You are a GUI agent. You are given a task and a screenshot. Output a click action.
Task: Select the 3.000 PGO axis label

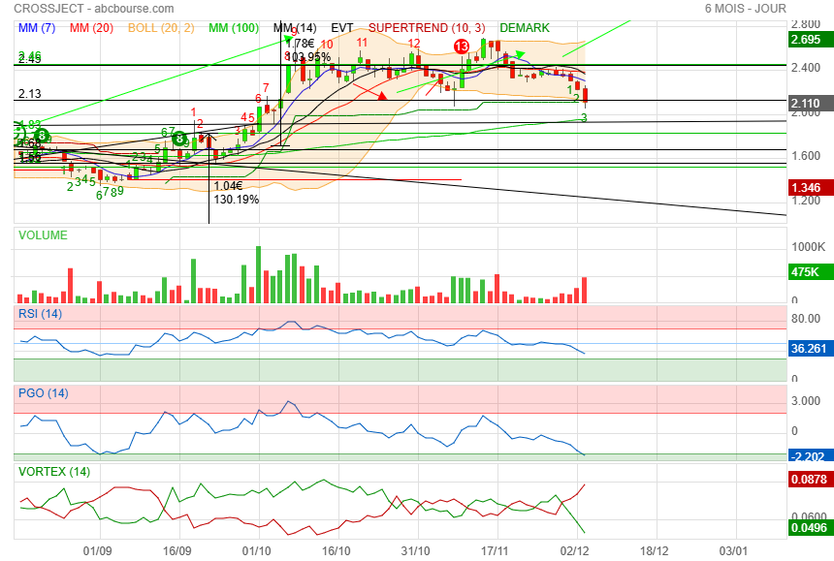tap(806, 400)
